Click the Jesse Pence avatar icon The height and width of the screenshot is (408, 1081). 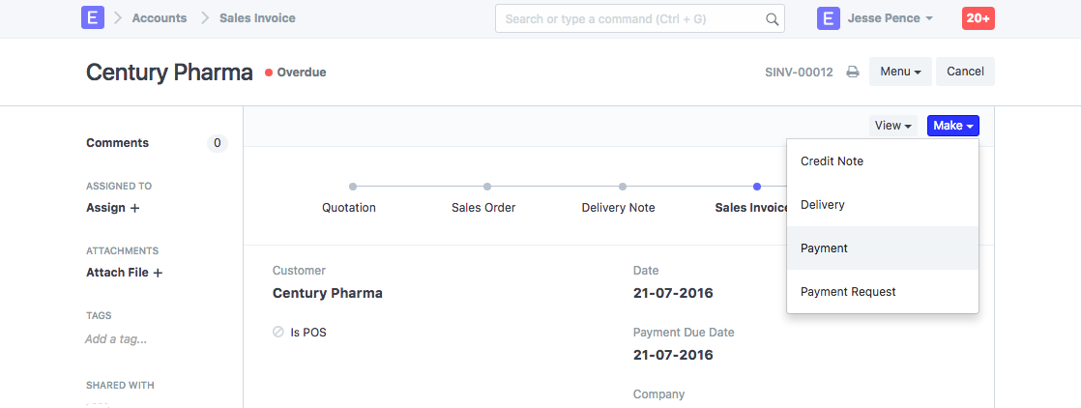coord(829,18)
